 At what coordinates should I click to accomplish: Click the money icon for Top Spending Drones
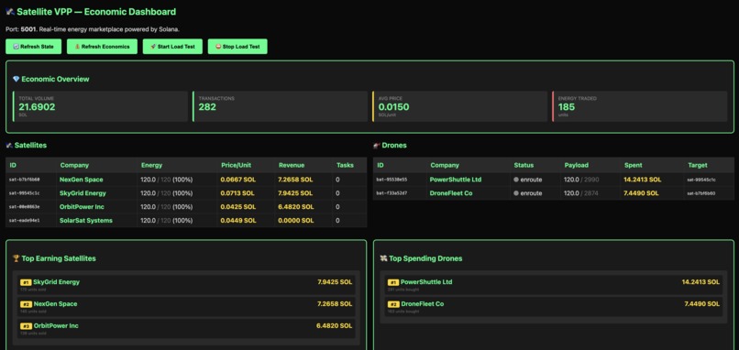pos(383,258)
